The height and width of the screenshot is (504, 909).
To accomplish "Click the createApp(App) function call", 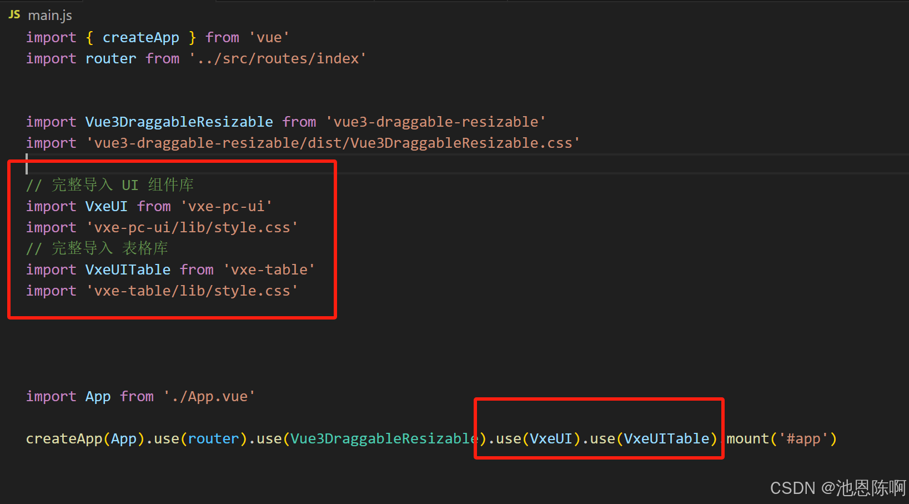I will tap(83, 438).
